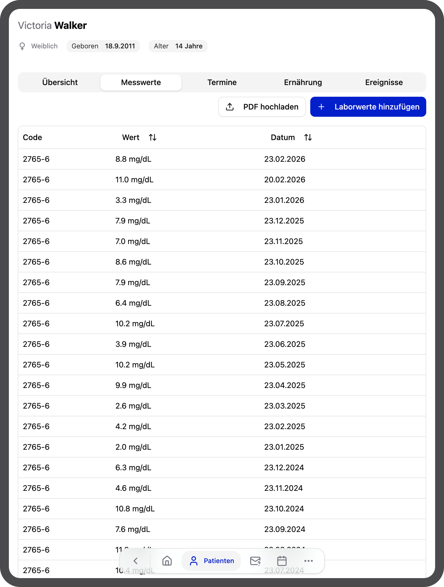Open the calendar icon in bottom bar
The height and width of the screenshot is (587, 444).
click(282, 561)
